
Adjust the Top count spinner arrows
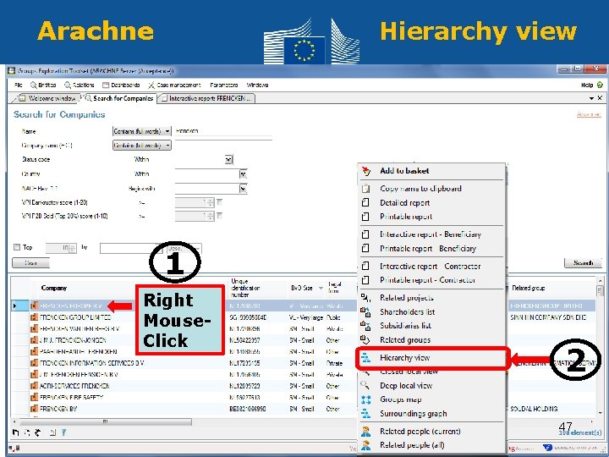pyautogui.click(x=72, y=248)
